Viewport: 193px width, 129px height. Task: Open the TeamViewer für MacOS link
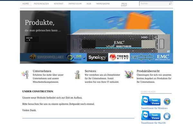tap(153, 123)
